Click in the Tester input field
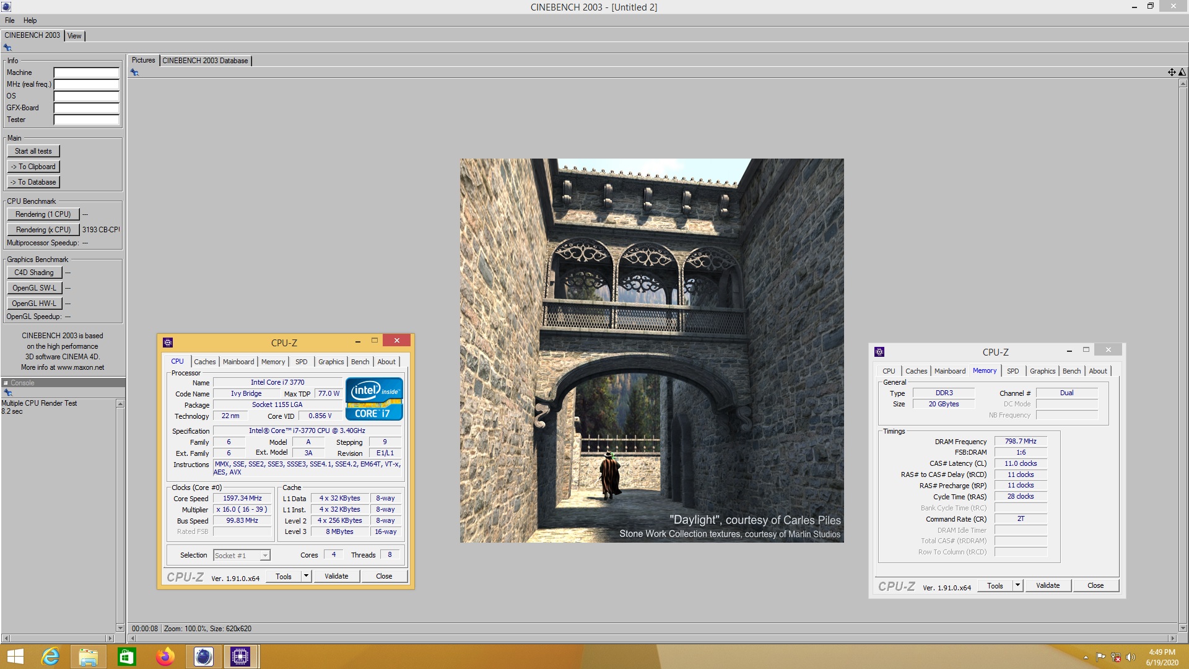This screenshot has height=669, width=1189. point(86,120)
